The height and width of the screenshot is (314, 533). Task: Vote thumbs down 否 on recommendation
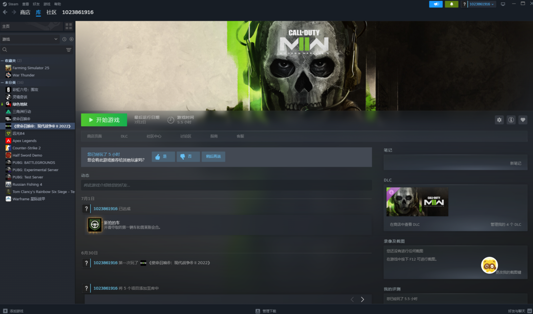[188, 156]
